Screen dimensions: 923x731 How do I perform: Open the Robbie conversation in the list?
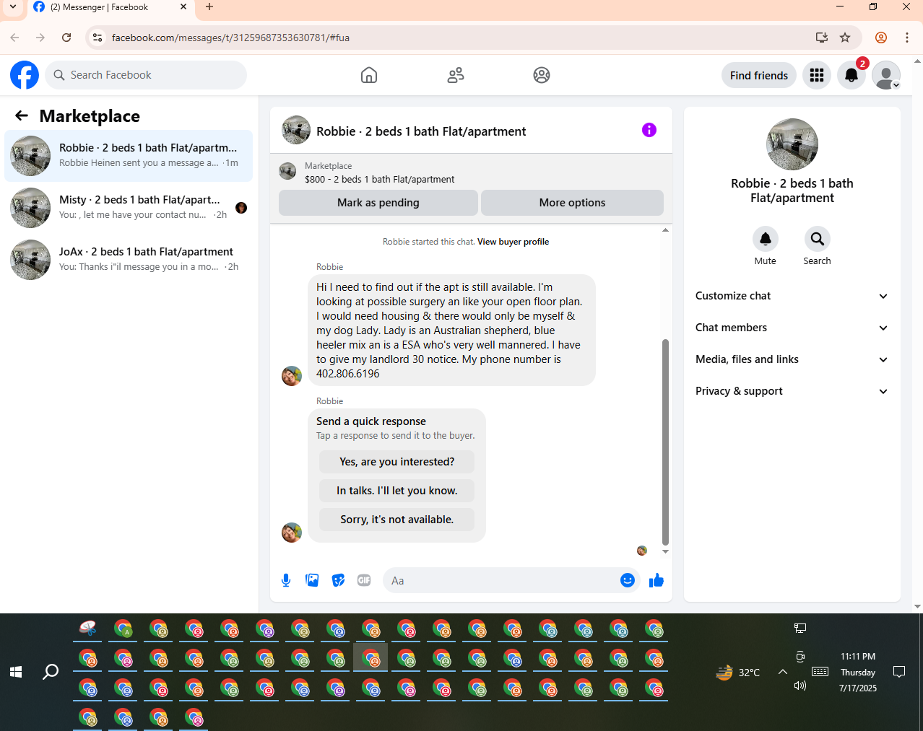pos(129,156)
